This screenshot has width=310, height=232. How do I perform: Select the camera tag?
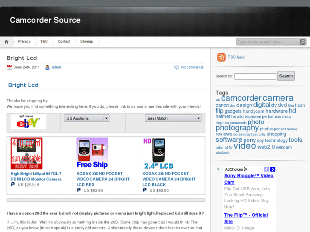pos(278,98)
